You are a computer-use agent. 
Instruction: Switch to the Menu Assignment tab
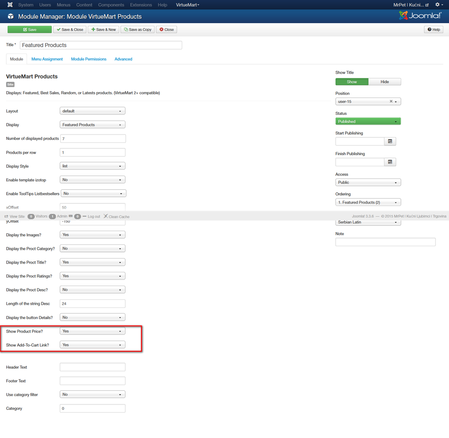pyautogui.click(x=47, y=59)
